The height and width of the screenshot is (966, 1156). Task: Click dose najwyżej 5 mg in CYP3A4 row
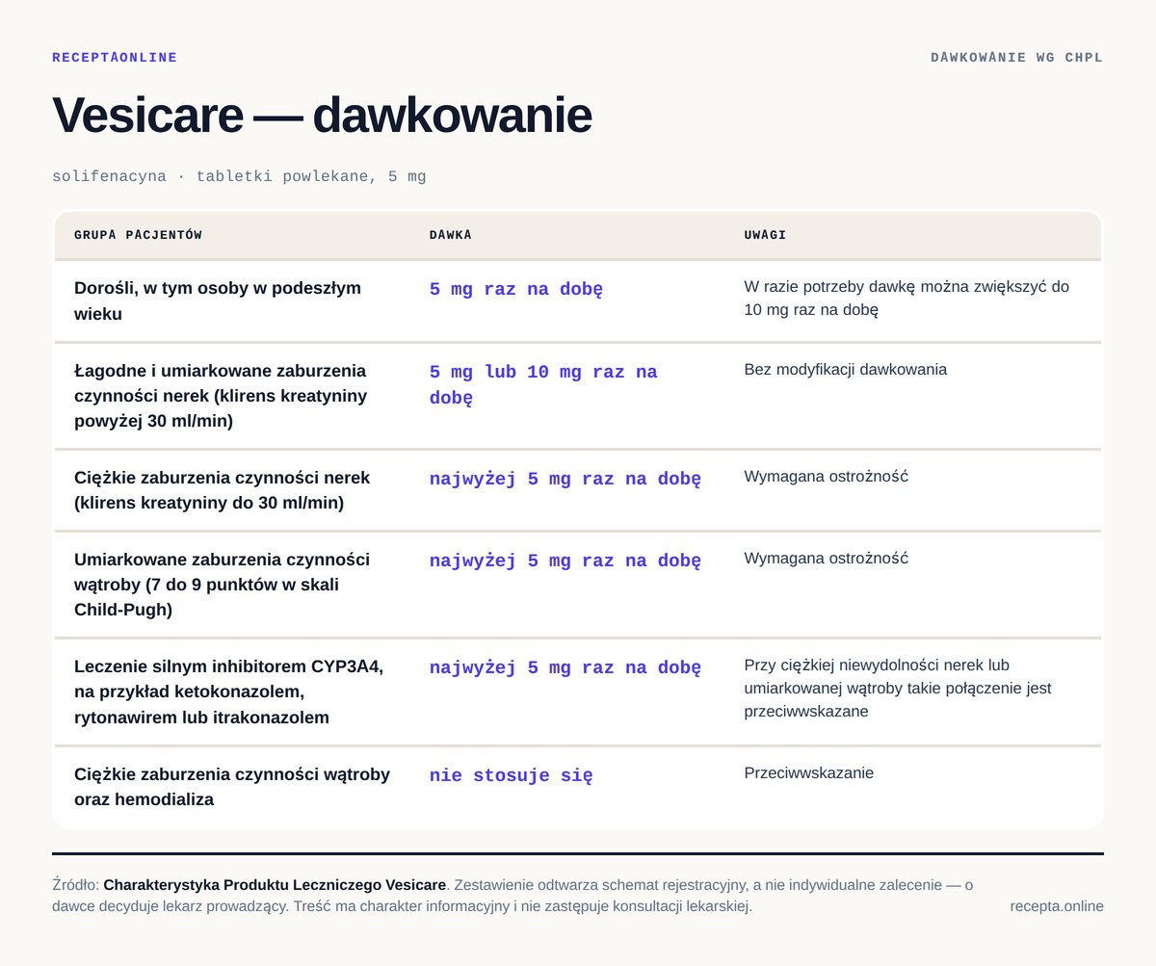(x=565, y=667)
